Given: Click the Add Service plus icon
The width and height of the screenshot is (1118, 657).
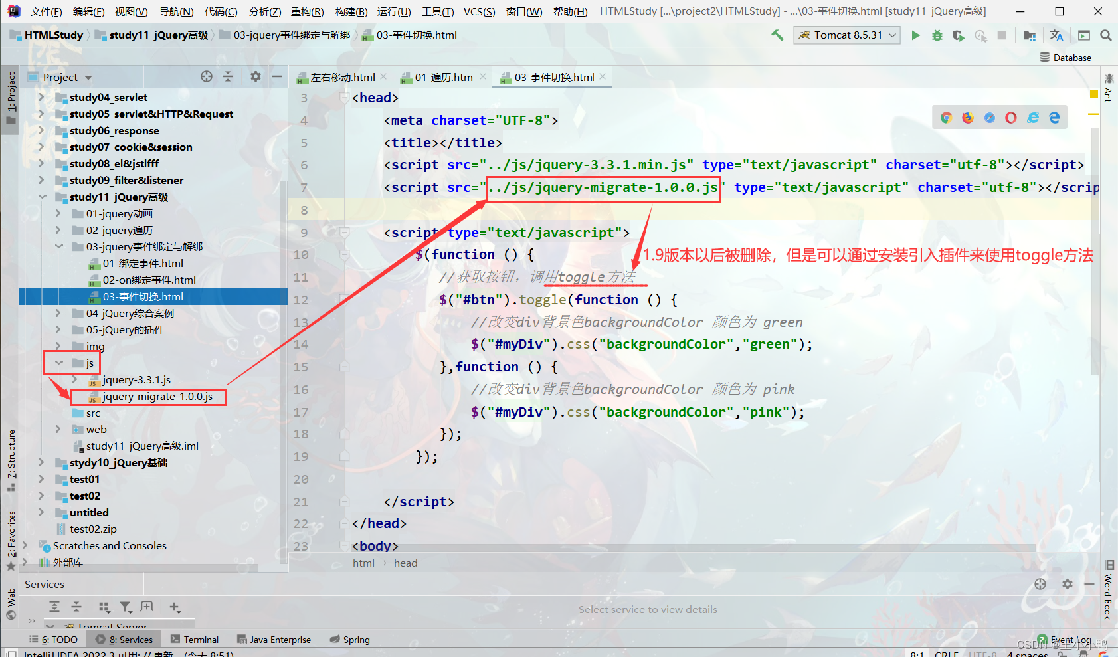Looking at the screenshot, I should click(175, 607).
